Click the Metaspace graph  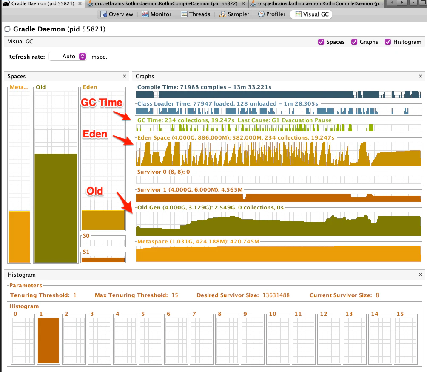(279, 254)
